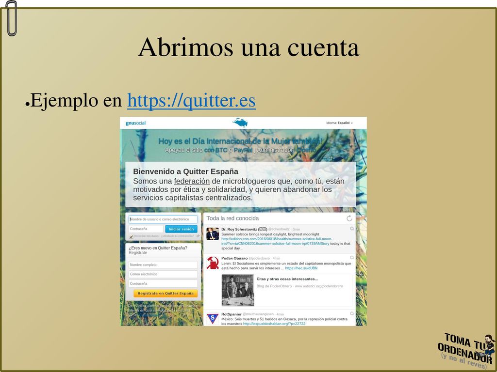Viewport: 497px width, 372px height.
Task: Click the 'Toda la red conocida' heading
Action: pos(232,218)
